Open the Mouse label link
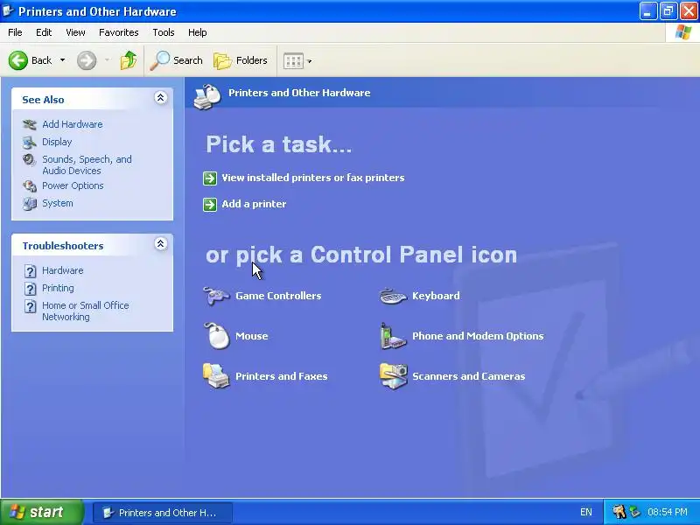 (251, 336)
